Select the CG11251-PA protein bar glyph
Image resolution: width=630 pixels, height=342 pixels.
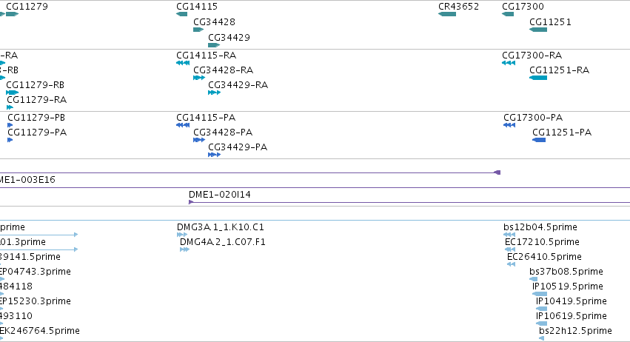point(539,140)
